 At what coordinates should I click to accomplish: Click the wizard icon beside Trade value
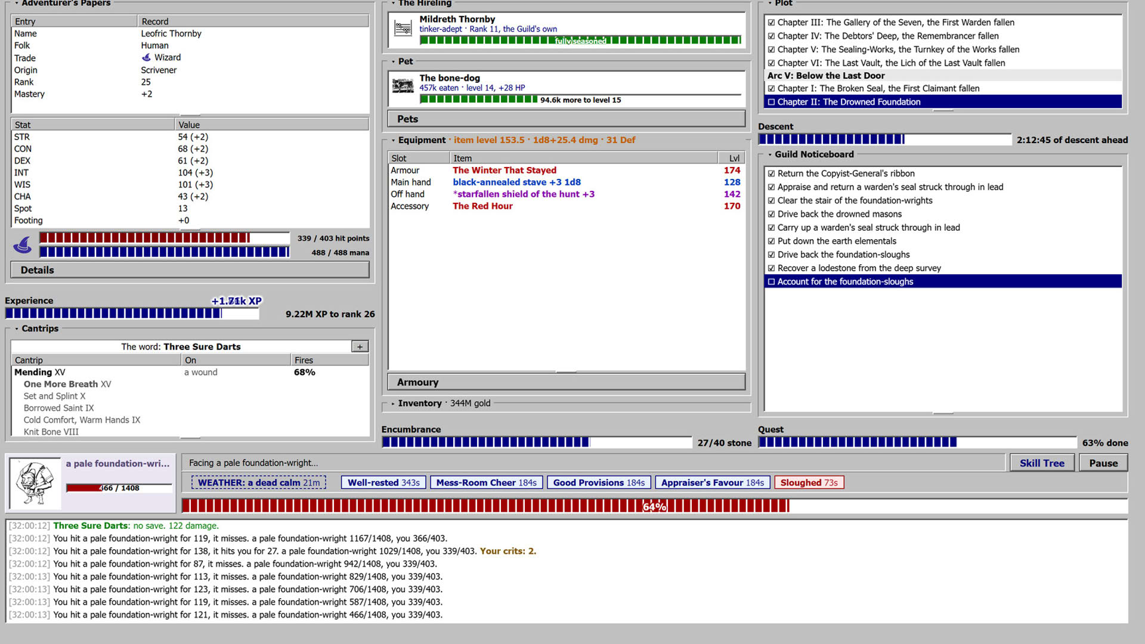[146, 58]
